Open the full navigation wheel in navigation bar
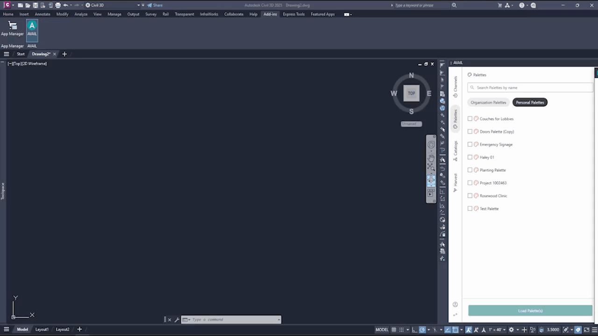 click(x=431, y=145)
